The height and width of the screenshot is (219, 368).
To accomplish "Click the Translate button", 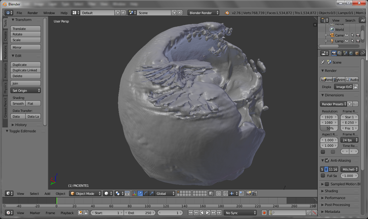I will point(26,29).
